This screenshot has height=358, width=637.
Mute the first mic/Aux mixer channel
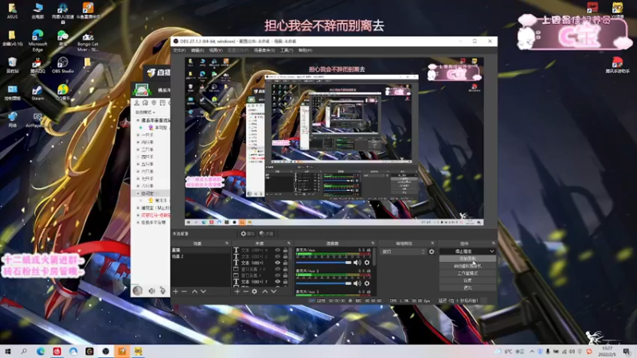(357, 263)
